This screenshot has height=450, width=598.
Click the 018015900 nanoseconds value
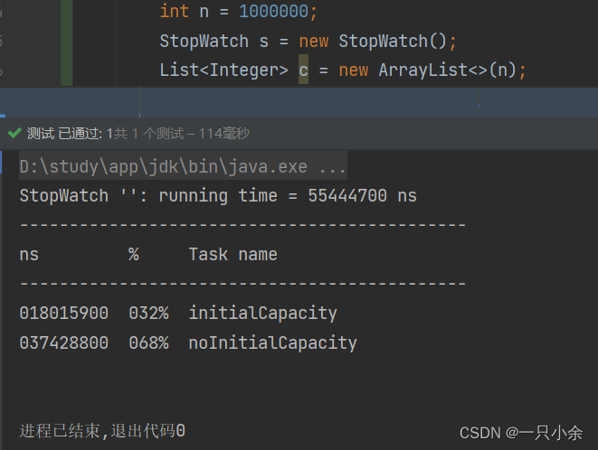coord(63,314)
